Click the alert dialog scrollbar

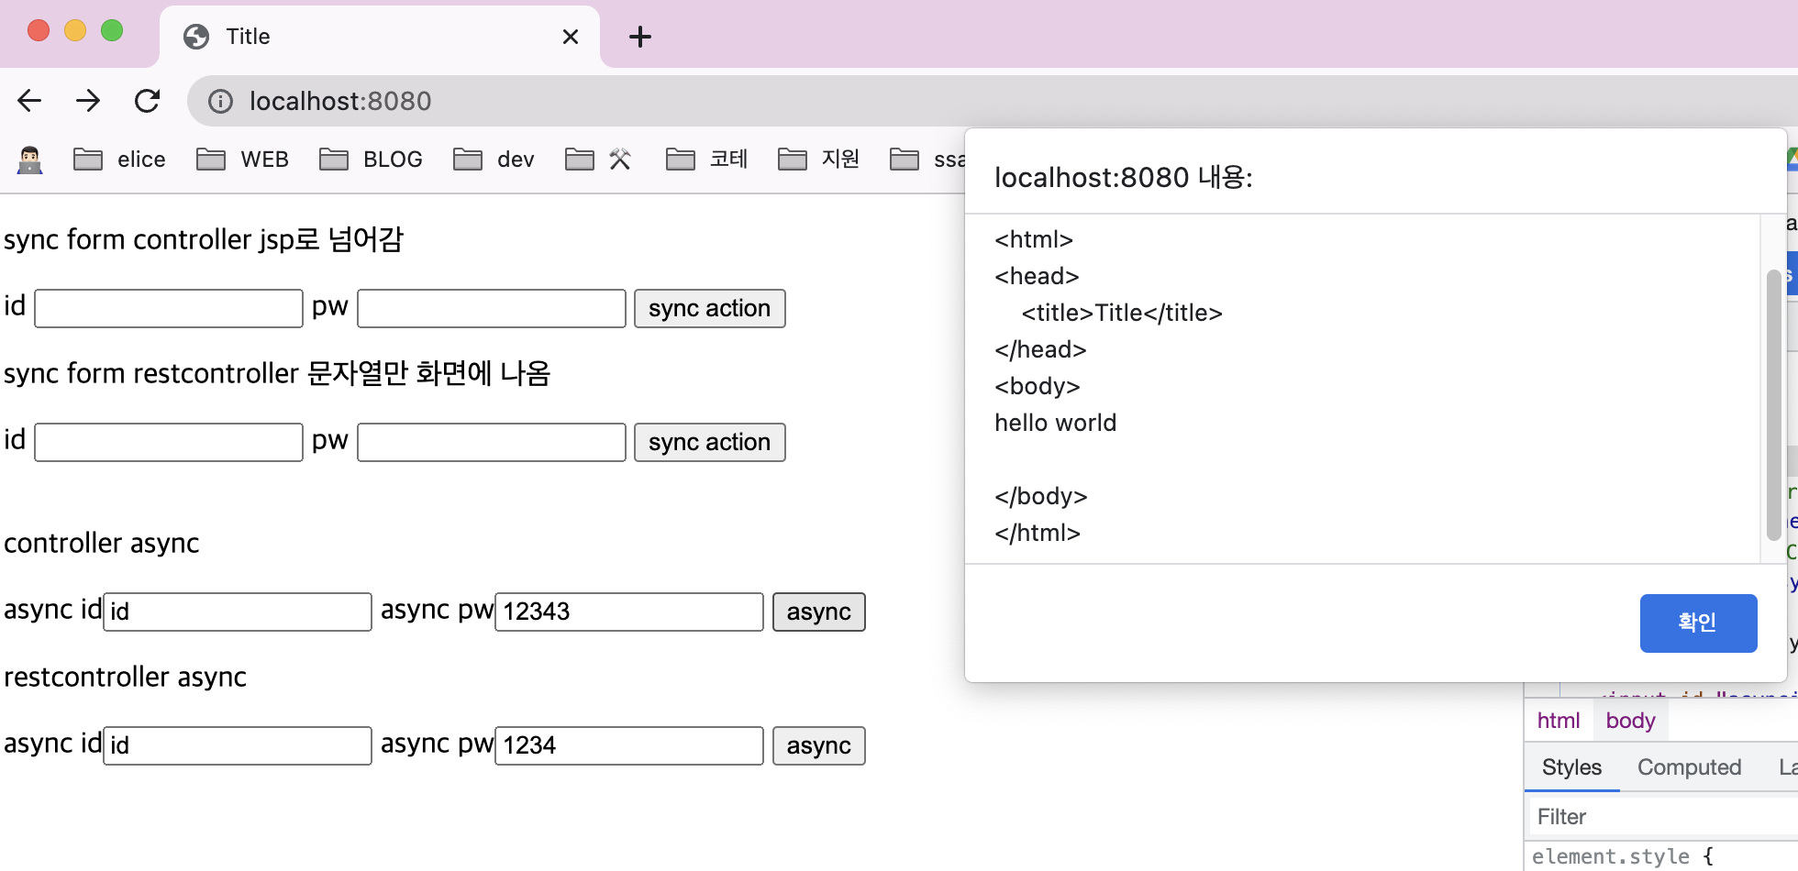(1773, 403)
